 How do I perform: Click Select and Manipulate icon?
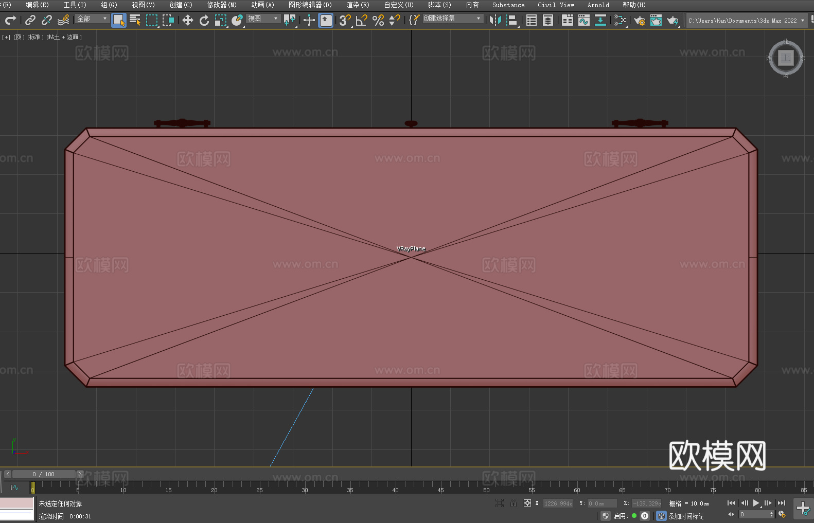[309, 20]
